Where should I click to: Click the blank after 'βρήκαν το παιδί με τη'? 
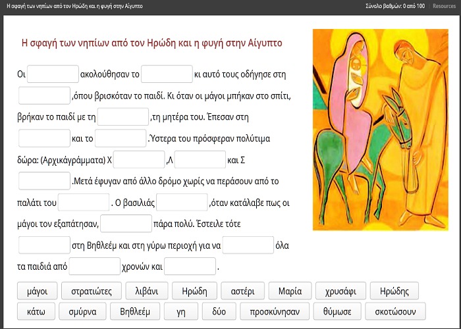(x=123, y=117)
